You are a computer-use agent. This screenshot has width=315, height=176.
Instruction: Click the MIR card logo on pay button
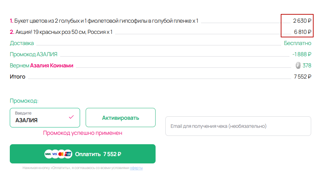(x=48, y=154)
